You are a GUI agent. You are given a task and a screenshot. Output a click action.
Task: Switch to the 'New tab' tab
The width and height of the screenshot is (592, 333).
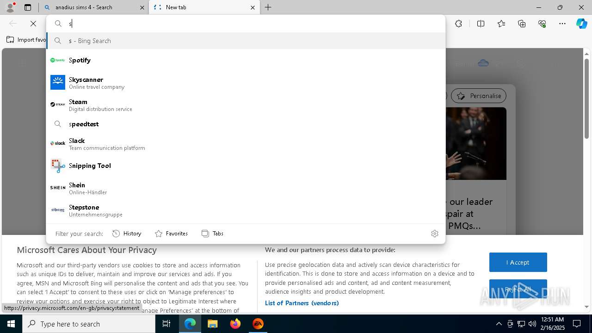click(x=204, y=7)
